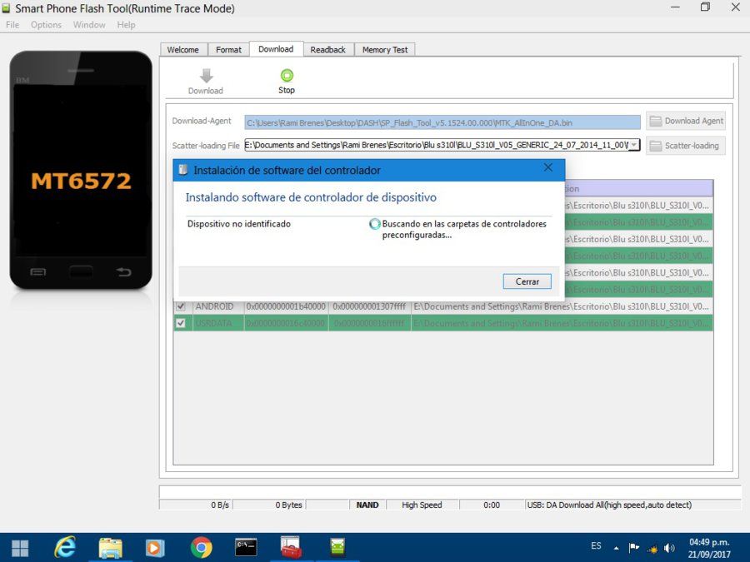This screenshot has width=750, height=562.
Task: Open the Command Prompt taskbar icon
Action: click(x=246, y=547)
